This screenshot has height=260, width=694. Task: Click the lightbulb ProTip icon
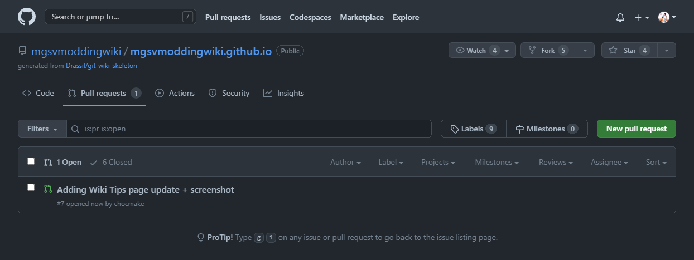201,238
